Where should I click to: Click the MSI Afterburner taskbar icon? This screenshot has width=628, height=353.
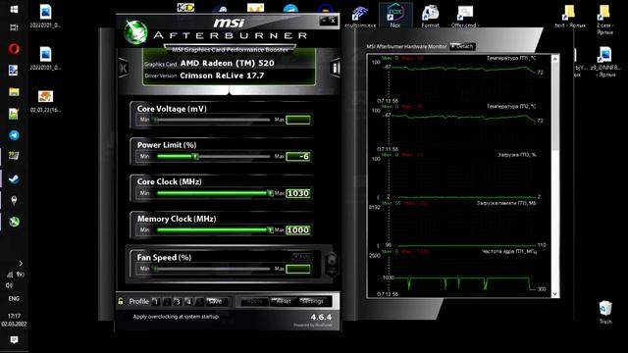pyautogui.click(x=14, y=222)
